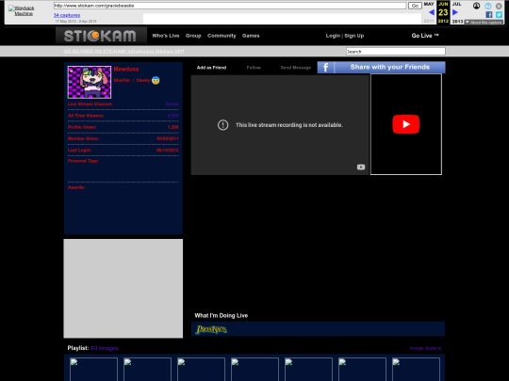
Task: Click the Wayback Machine help question icon
Action: (488, 6)
